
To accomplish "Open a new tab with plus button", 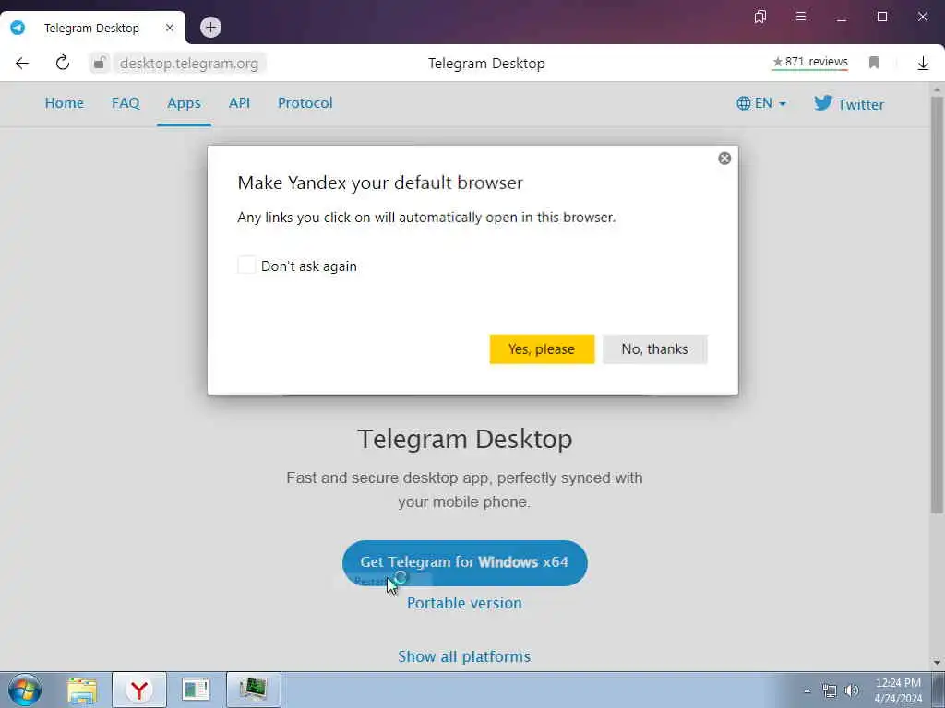I will [x=210, y=27].
